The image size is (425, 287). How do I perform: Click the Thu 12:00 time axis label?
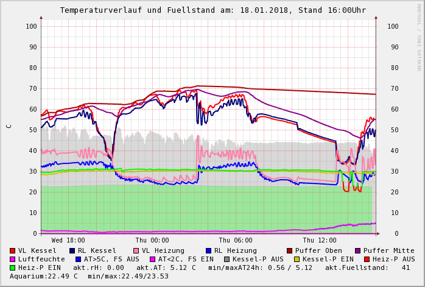(x=320, y=241)
